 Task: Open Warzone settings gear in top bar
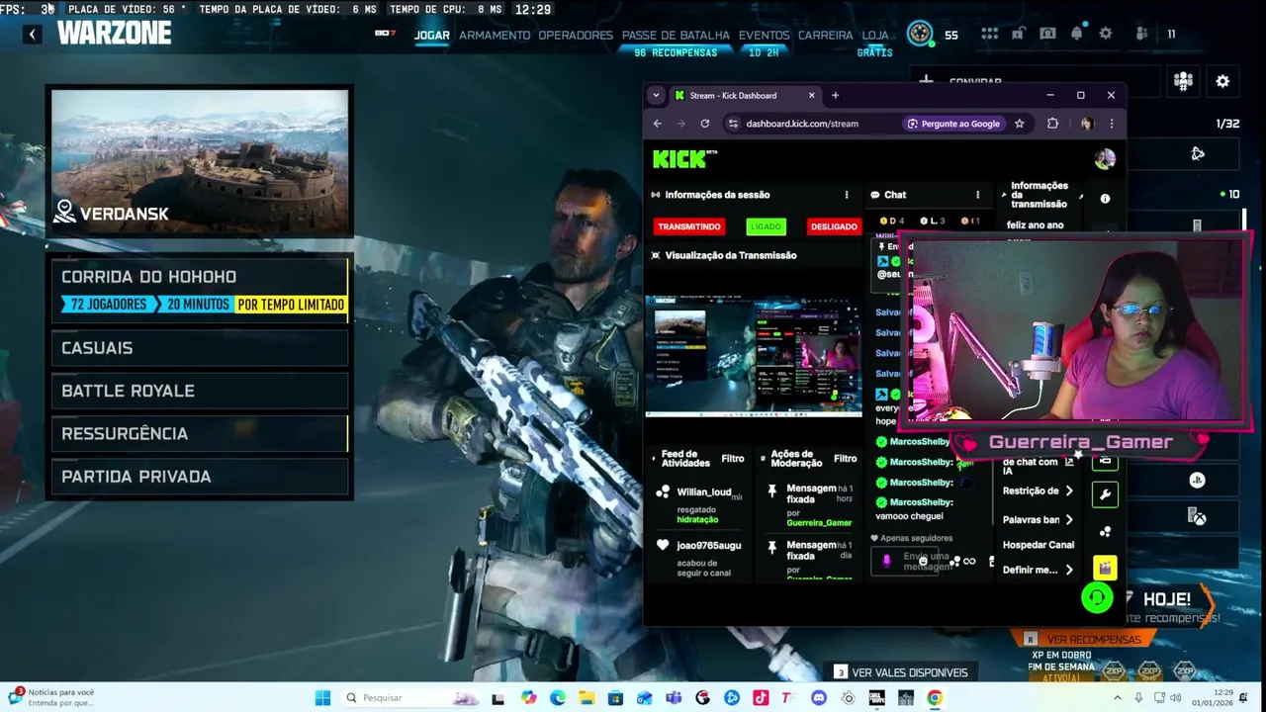click(x=1106, y=34)
